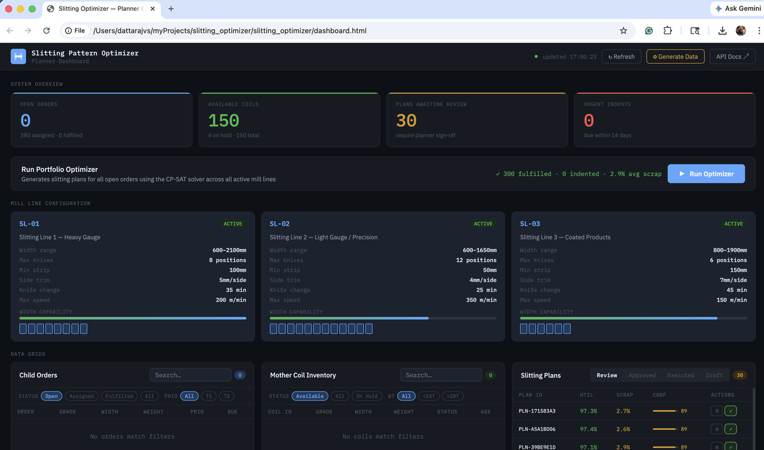
Task: View details of plan PLN-39BE9E1D square icon
Action: tap(716, 446)
